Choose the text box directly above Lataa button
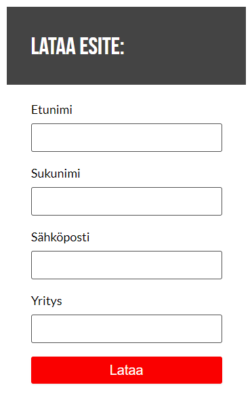Viewport: 252px width, 402px height. [127, 329]
